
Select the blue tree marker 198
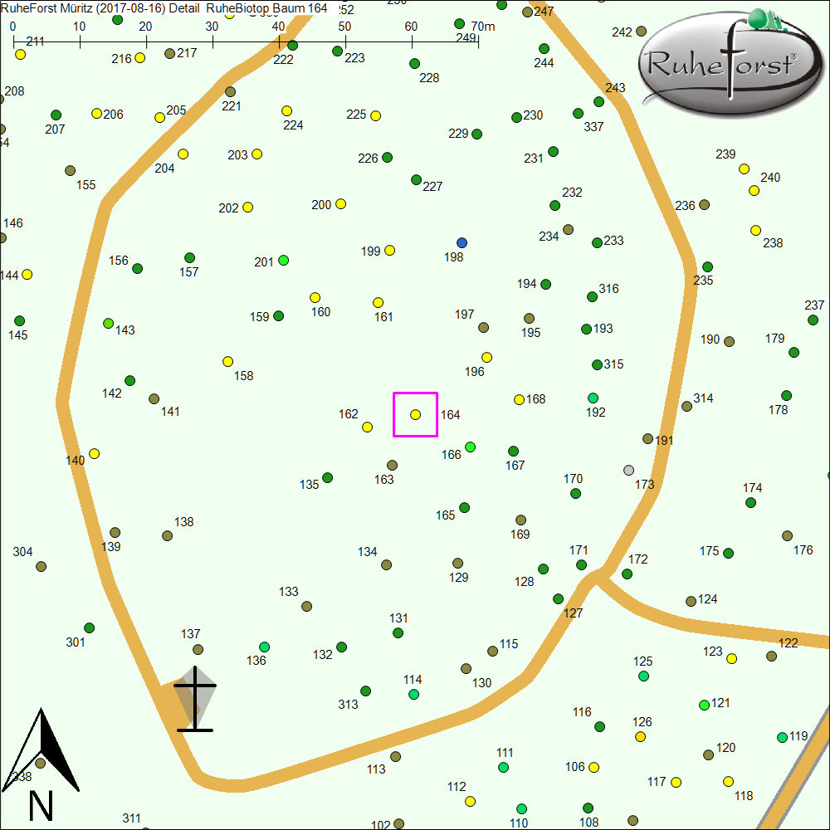coord(462,242)
